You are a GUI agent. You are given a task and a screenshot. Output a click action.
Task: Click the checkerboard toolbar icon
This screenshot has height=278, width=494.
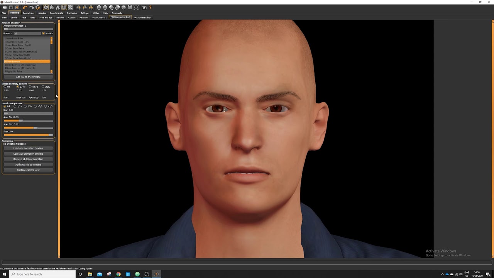pos(70,7)
